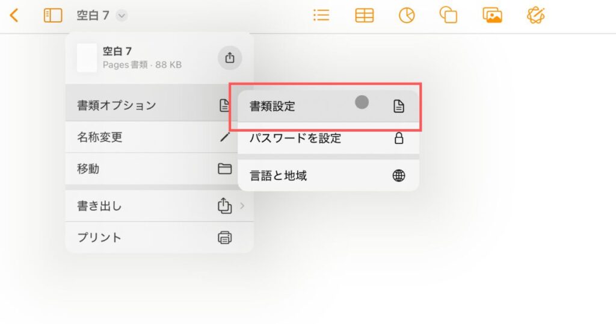Click the globe icon next to 言語と地域

click(399, 175)
